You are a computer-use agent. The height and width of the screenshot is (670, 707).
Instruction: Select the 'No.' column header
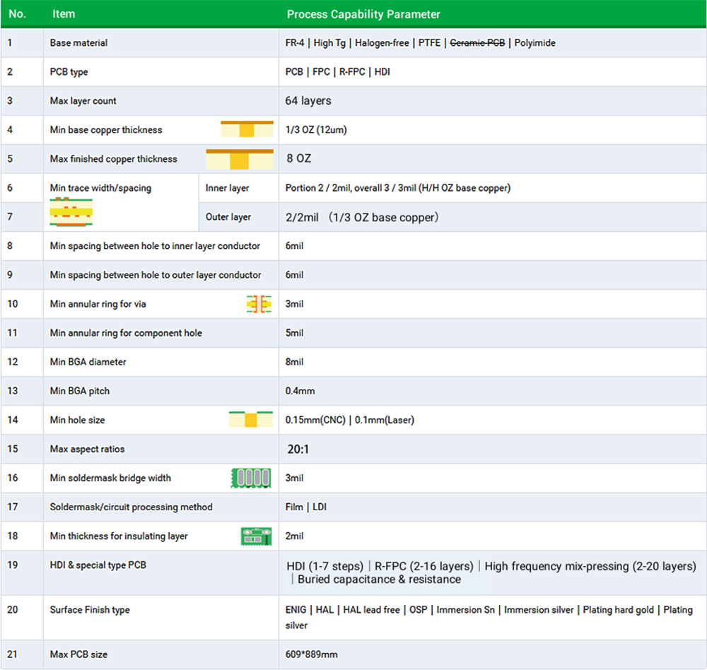pos(17,14)
